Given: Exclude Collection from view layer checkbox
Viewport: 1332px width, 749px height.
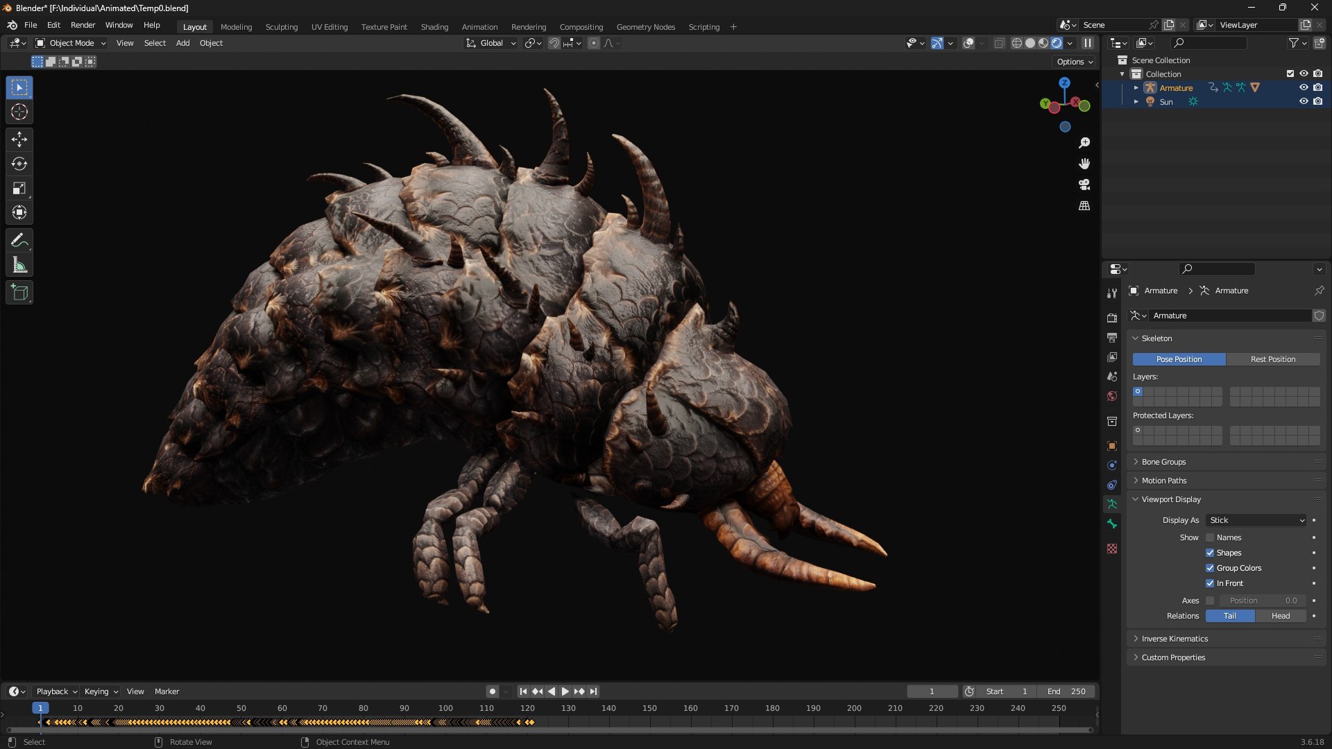Looking at the screenshot, I should [1290, 74].
